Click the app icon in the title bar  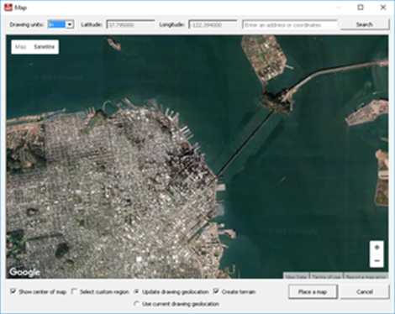[x=8, y=8]
